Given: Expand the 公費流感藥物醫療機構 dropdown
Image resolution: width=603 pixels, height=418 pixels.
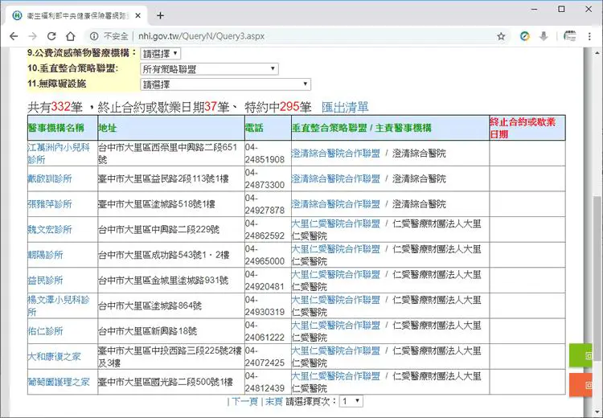Looking at the screenshot, I should tap(160, 53).
